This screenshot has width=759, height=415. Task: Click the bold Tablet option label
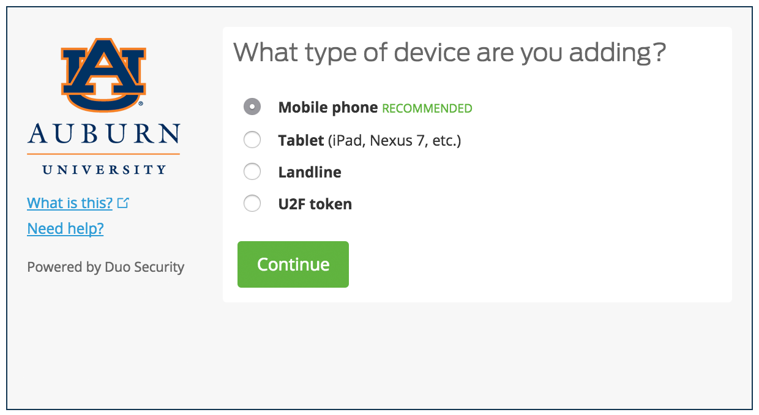pyautogui.click(x=301, y=141)
